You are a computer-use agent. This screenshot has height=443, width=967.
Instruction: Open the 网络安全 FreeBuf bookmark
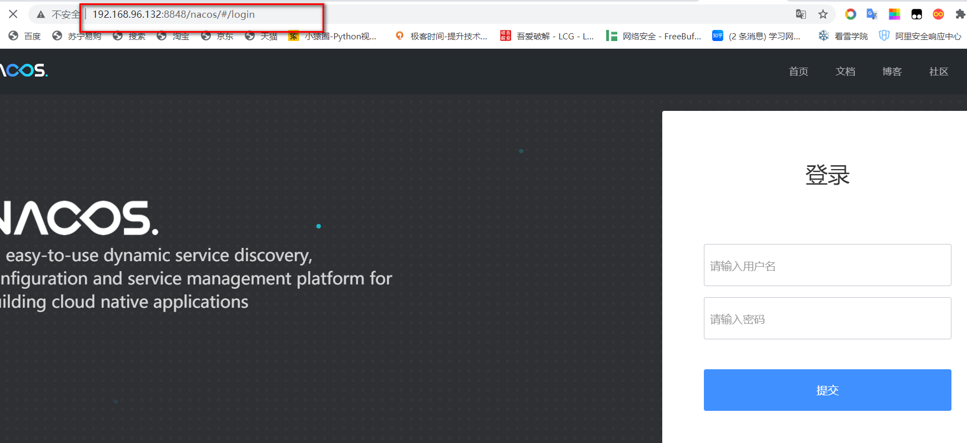[x=653, y=36]
